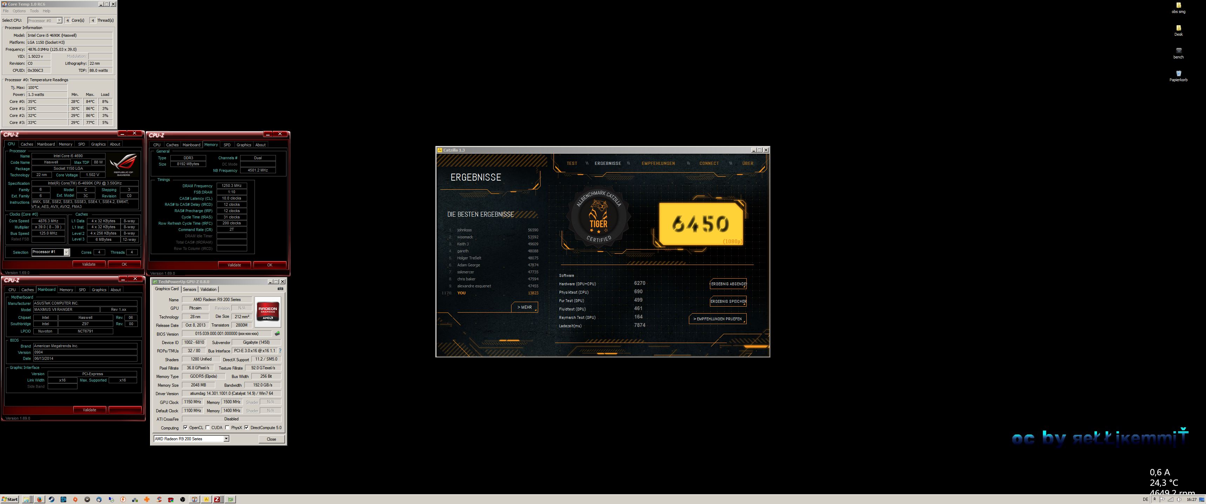The height and width of the screenshot is (504, 1206).
Task: Click the 6450 score panel in Catzilla
Action: (x=700, y=224)
